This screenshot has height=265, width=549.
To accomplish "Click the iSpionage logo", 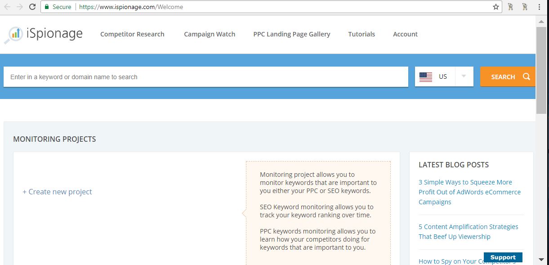I will 43,34.
